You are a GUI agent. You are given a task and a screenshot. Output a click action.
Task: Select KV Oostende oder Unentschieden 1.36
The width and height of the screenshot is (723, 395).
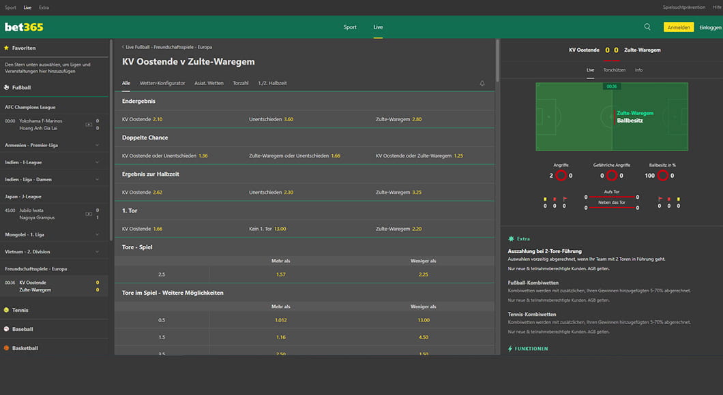pyautogui.click(x=177, y=155)
